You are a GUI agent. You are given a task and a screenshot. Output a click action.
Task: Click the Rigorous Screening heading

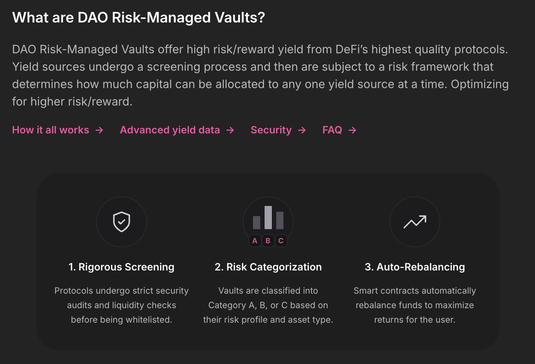[122, 267]
